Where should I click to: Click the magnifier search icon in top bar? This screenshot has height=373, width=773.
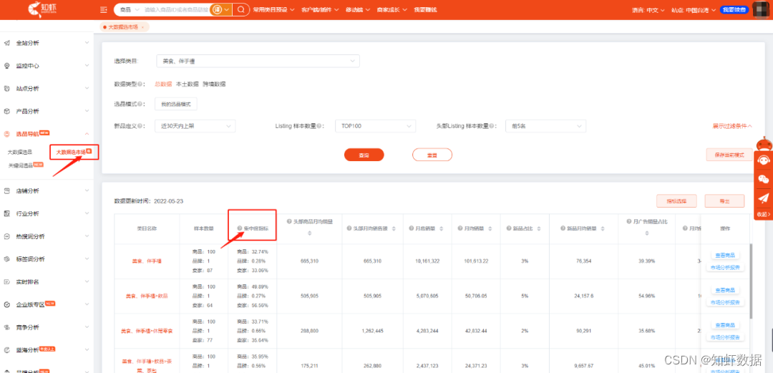(x=240, y=9)
